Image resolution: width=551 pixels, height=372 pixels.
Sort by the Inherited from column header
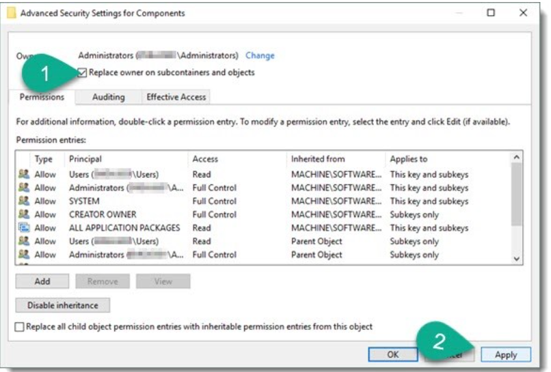318,159
